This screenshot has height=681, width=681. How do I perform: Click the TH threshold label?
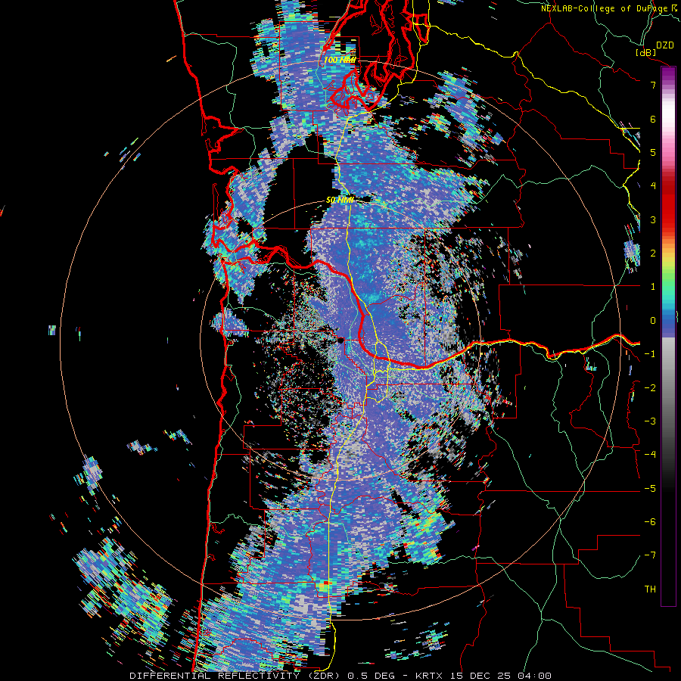650,589
